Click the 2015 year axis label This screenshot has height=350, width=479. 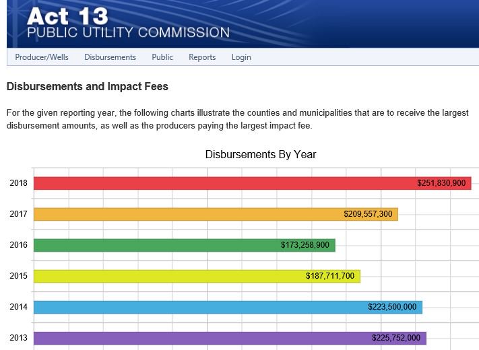[x=19, y=276]
